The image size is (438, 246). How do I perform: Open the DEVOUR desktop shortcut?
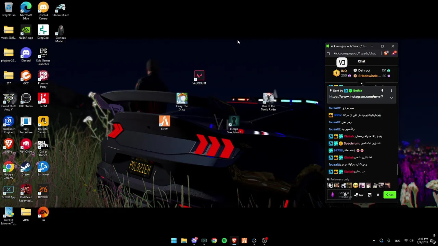[x=43, y=191]
